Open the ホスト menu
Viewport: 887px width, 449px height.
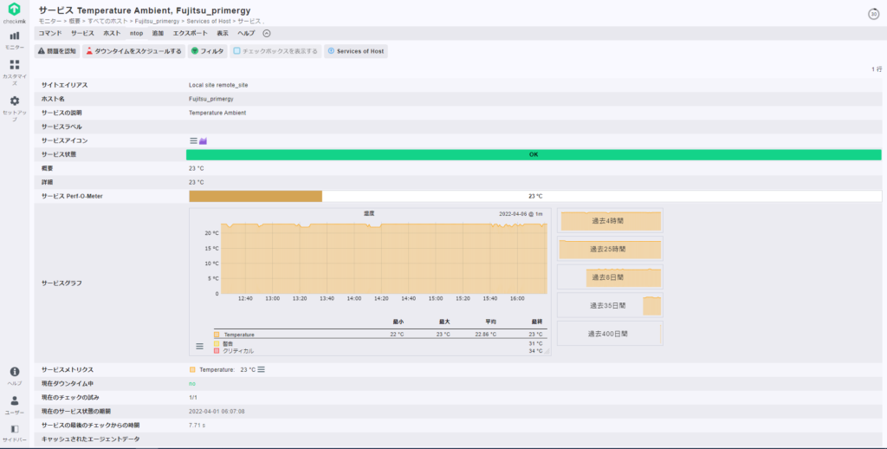(x=112, y=34)
